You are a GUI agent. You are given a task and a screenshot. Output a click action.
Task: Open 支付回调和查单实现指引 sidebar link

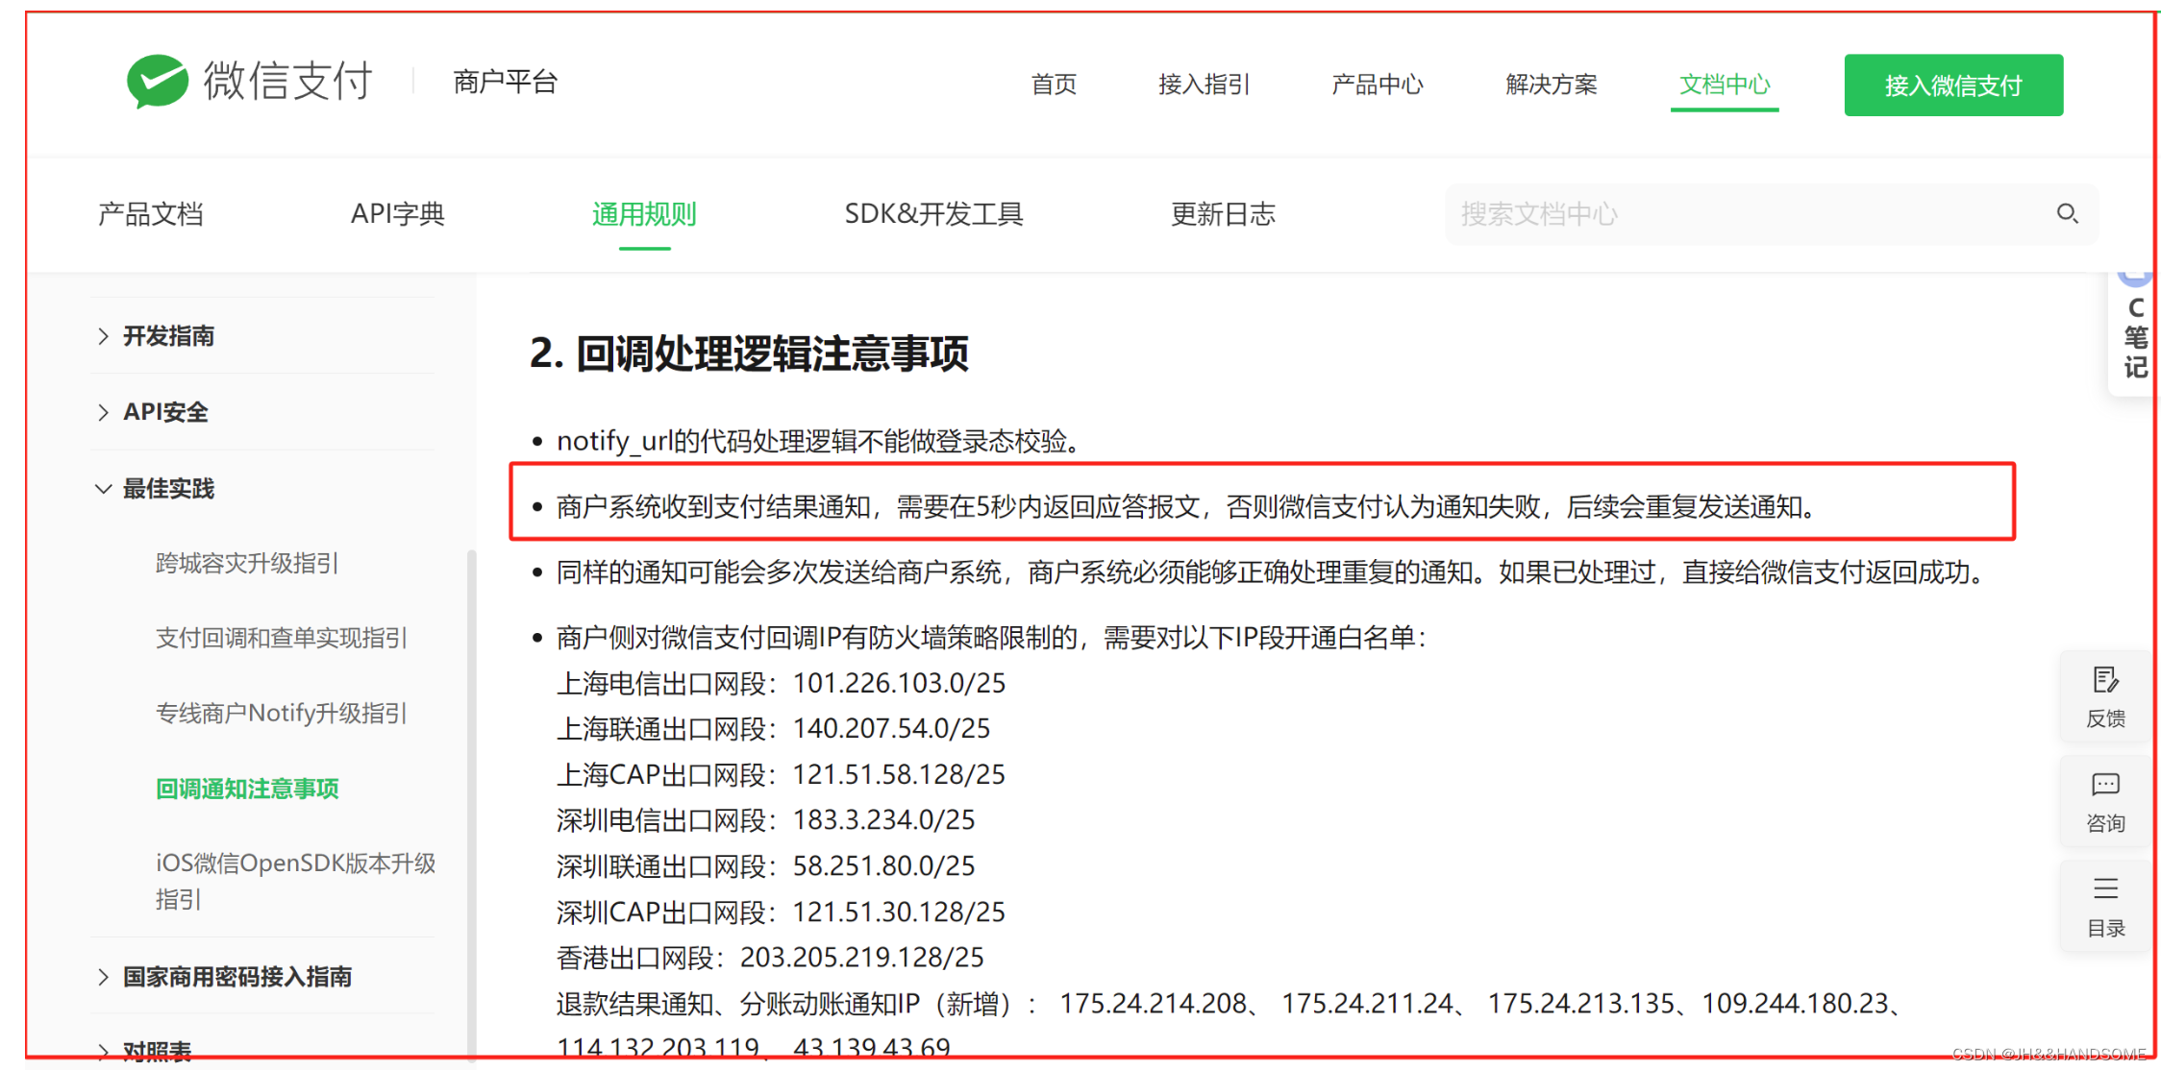click(x=281, y=638)
